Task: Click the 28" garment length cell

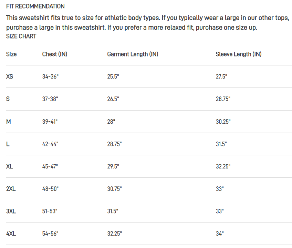Action: 111,122
